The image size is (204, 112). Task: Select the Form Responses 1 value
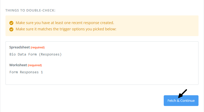coord(26,72)
